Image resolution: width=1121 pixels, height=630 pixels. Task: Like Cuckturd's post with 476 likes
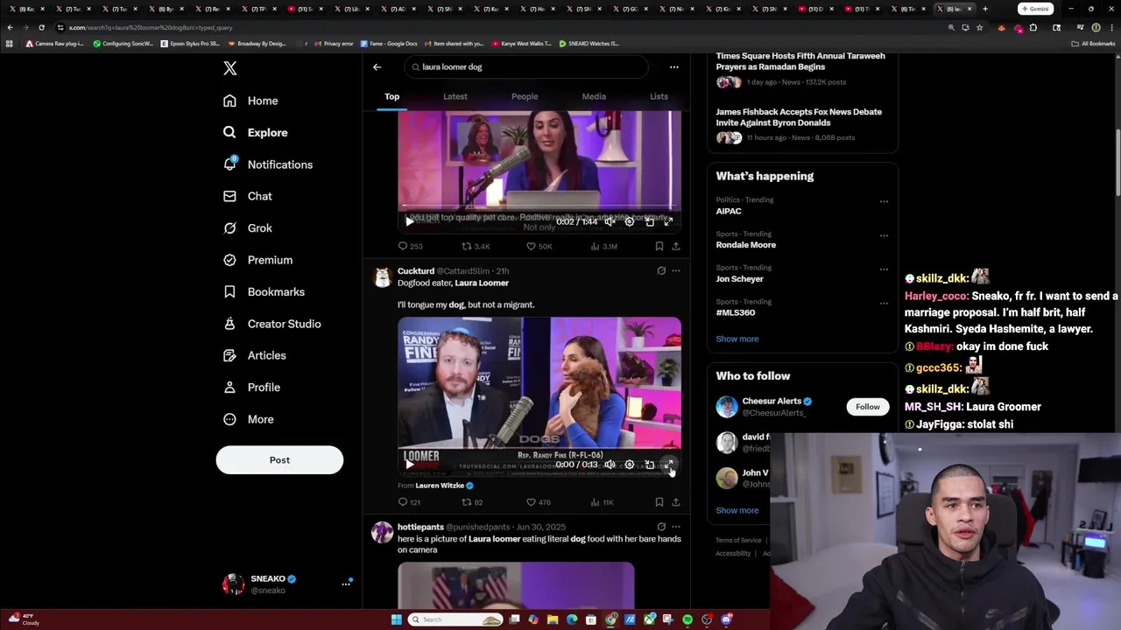538,502
